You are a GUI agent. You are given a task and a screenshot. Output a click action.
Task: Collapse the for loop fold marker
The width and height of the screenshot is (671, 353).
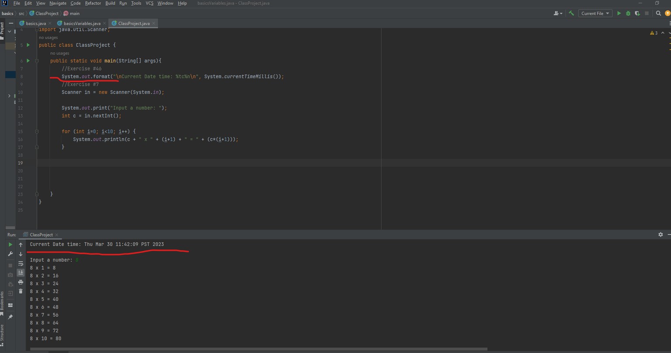[37, 132]
